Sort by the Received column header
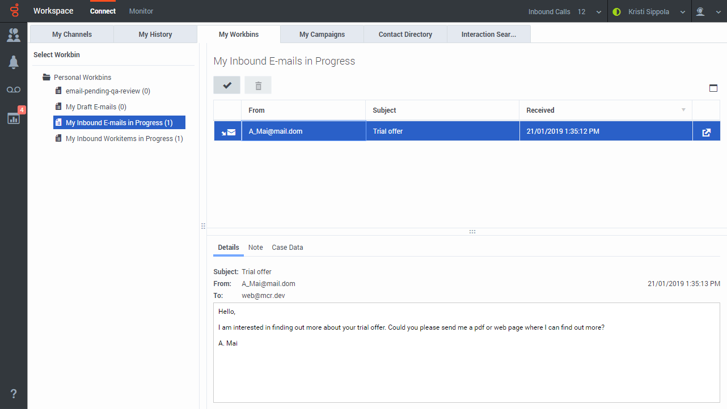 click(x=606, y=110)
